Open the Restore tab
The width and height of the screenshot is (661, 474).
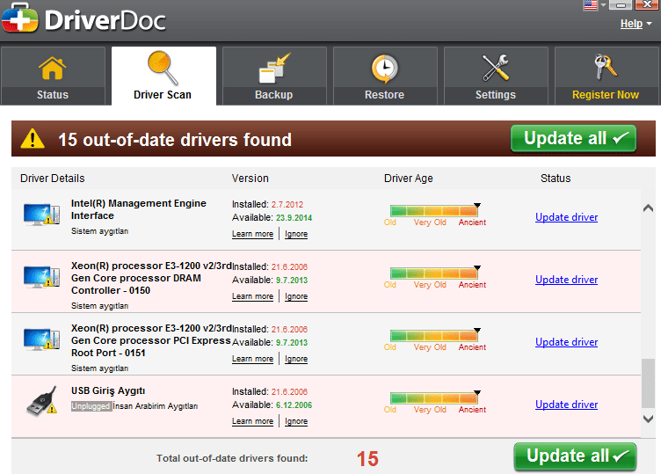click(384, 76)
